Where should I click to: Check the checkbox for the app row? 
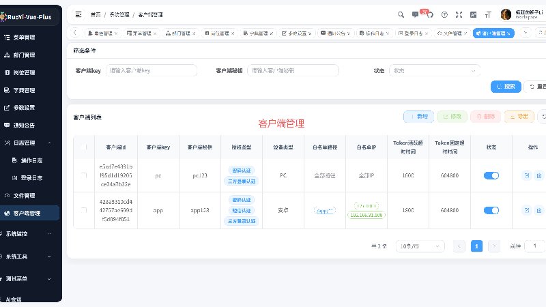tap(84, 210)
